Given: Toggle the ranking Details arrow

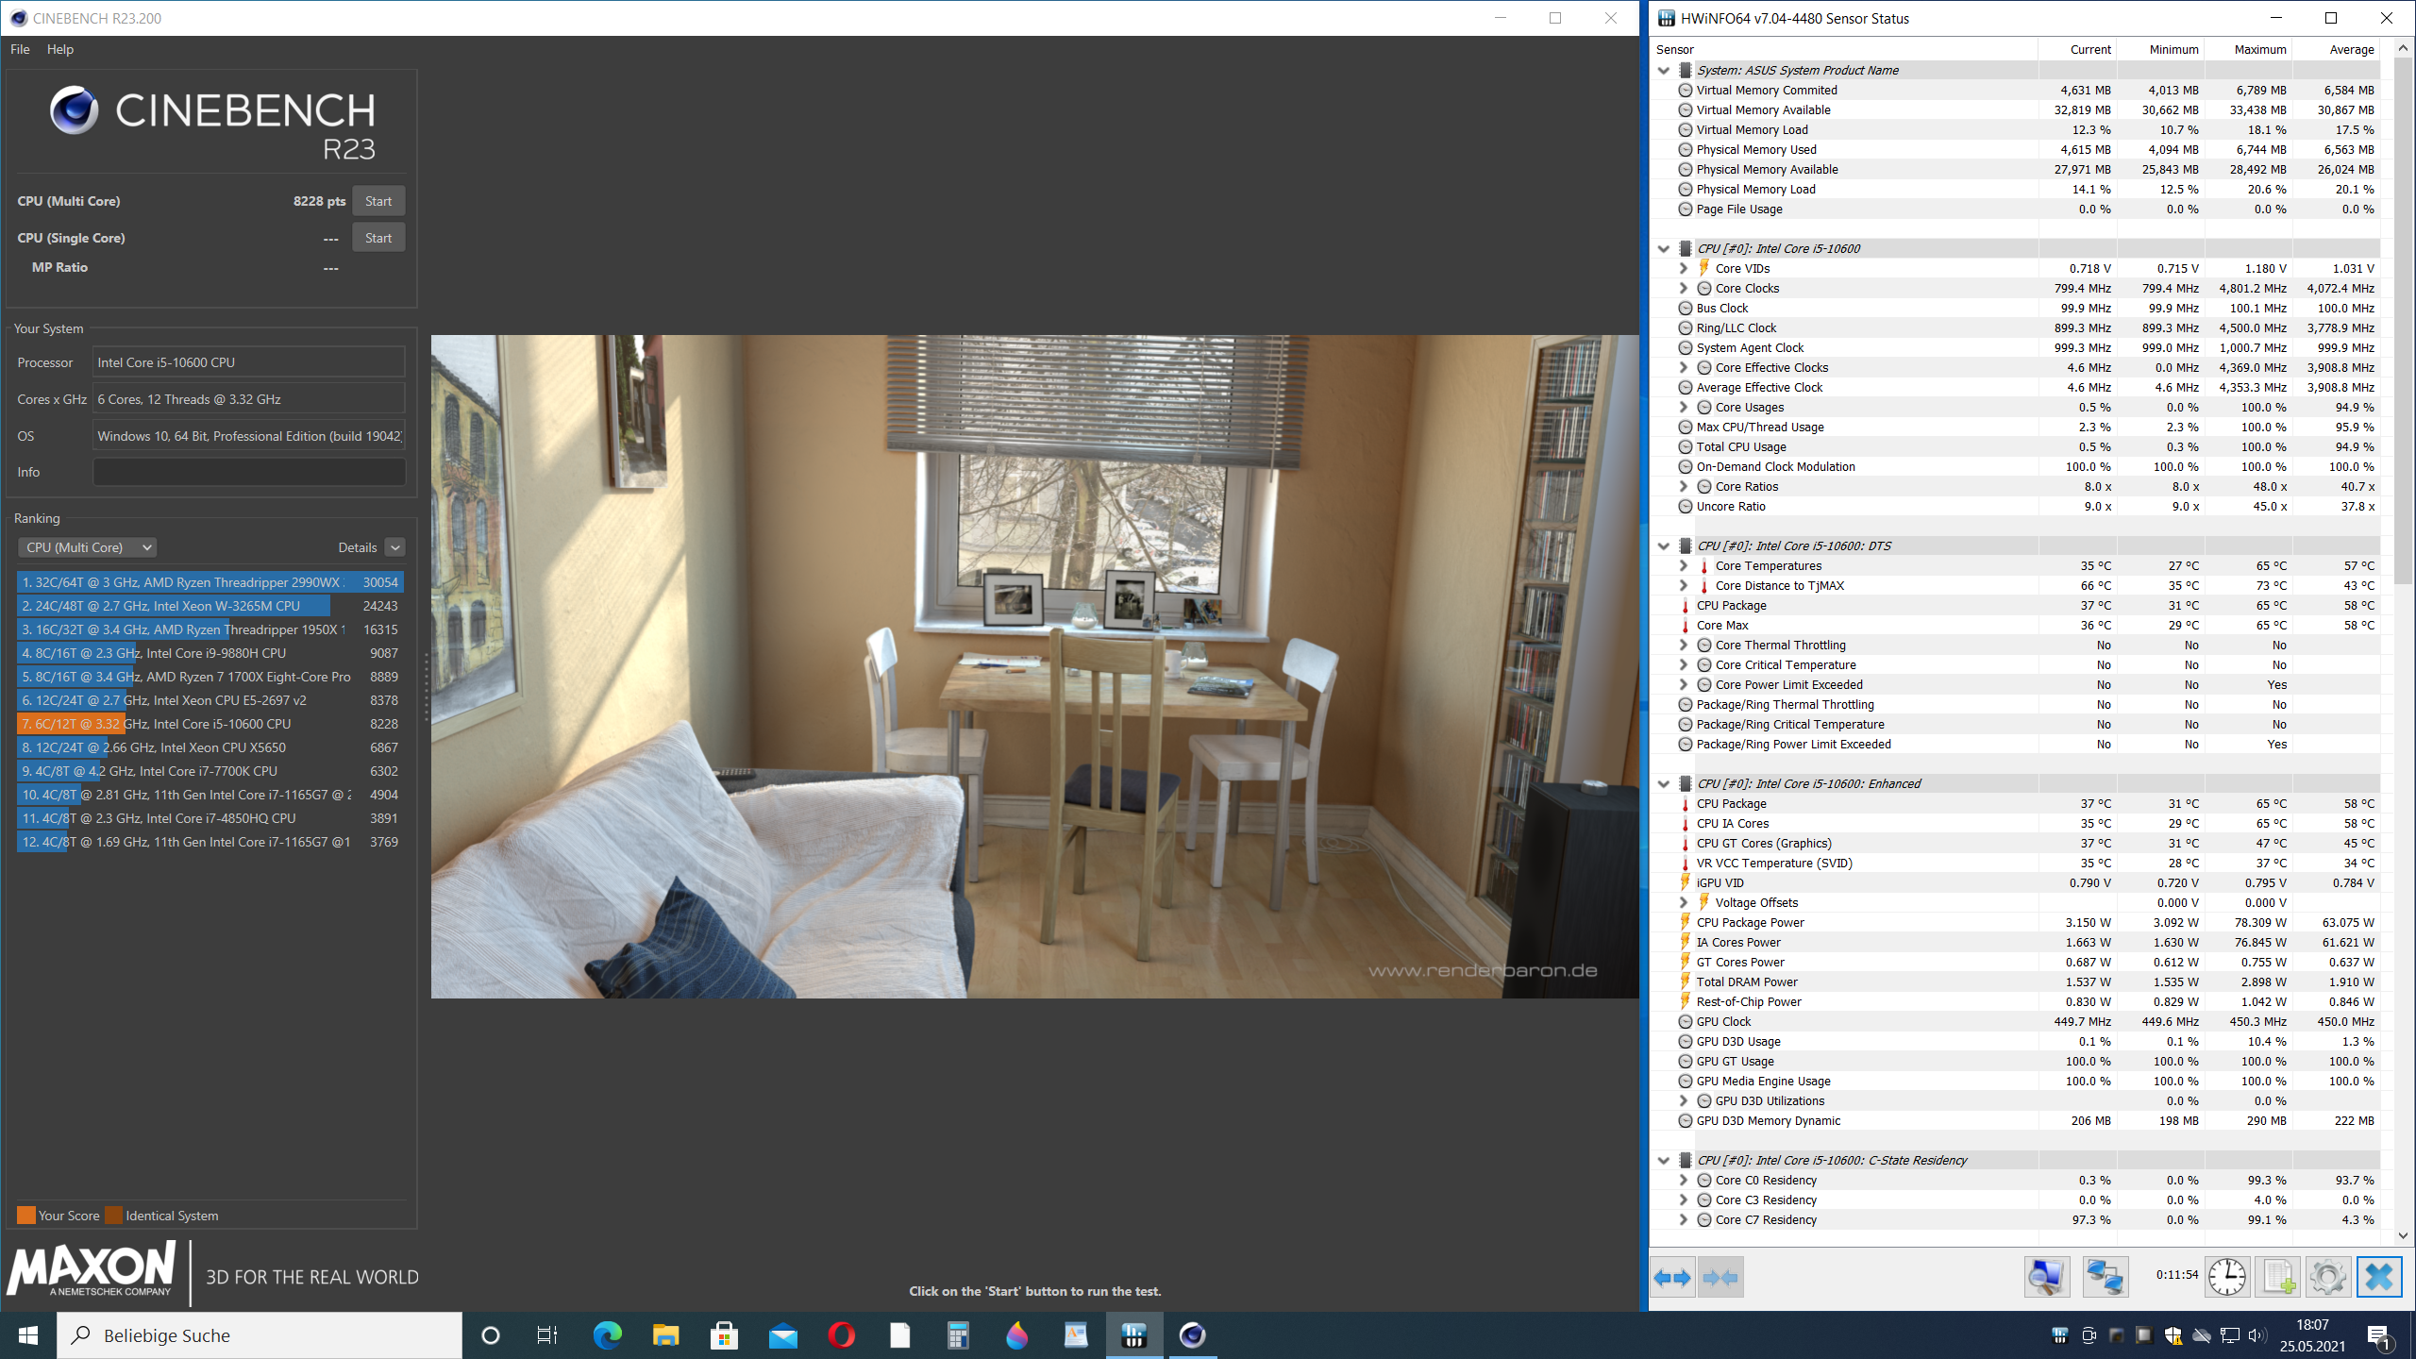Looking at the screenshot, I should coord(394,547).
